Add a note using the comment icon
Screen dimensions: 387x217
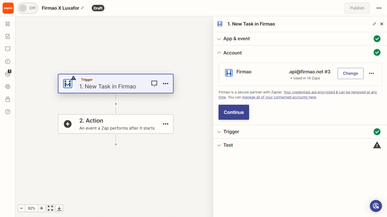click(154, 84)
